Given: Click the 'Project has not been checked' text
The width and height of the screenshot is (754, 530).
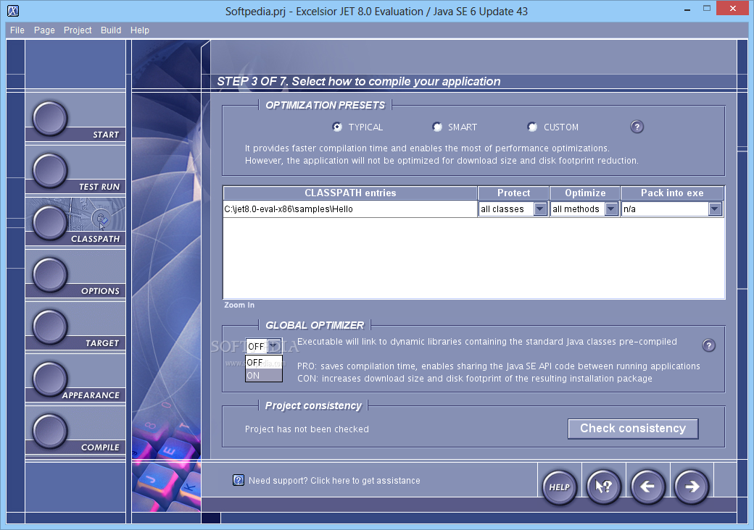Looking at the screenshot, I should tap(307, 429).
